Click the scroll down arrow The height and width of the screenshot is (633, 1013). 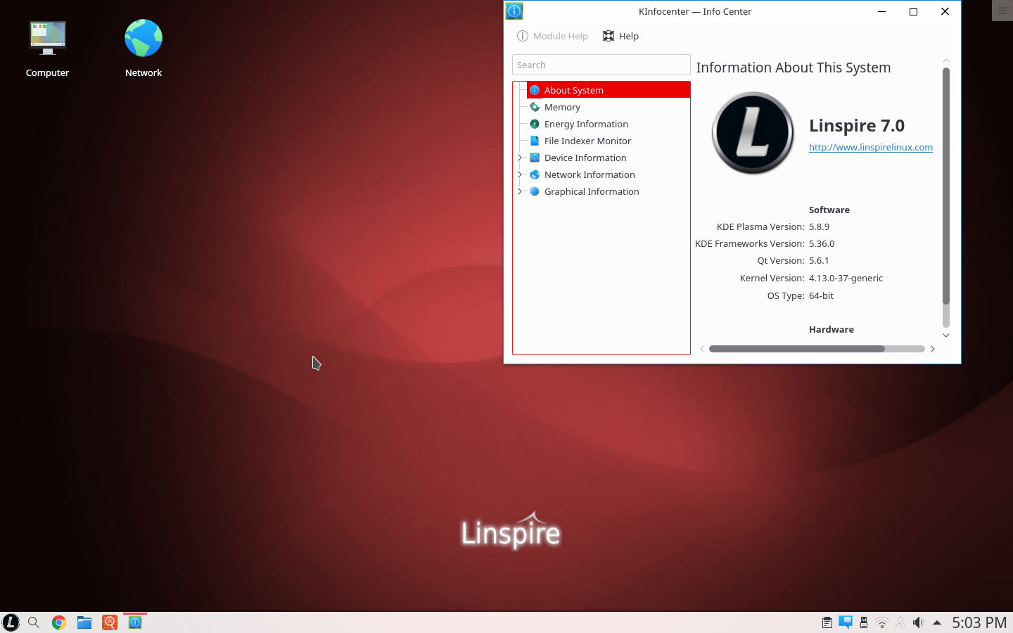946,335
